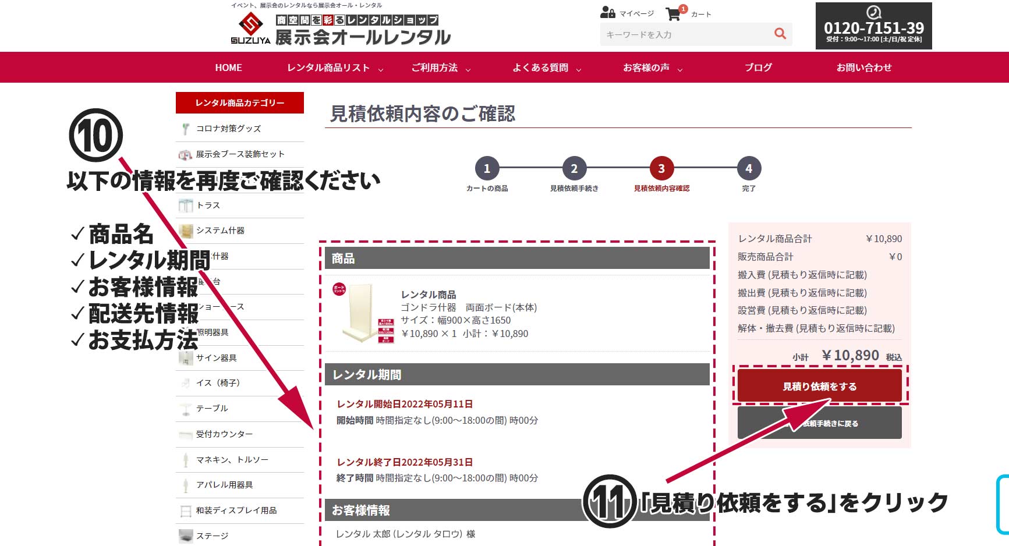This screenshot has height=546, width=1009.
Task: Click the keyword search input field
Action: [x=685, y=34]
